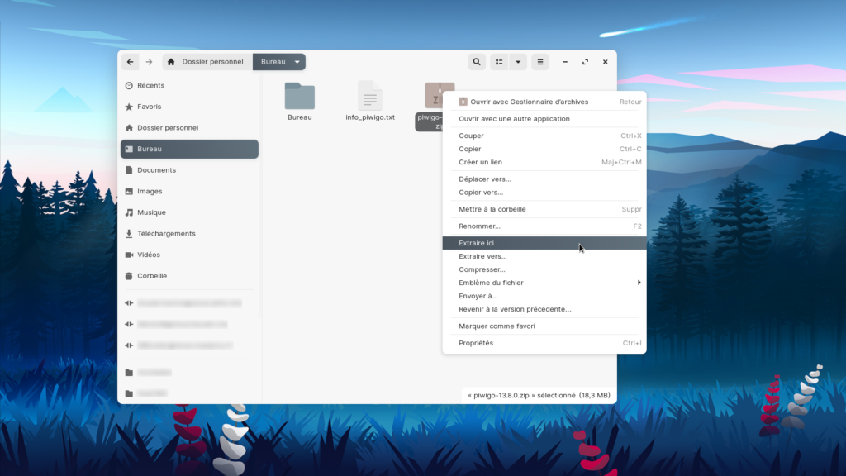This screenshot has height=476, width=846.
Task: Select the Bureau folder icon
Action: (x=299, y=96)
